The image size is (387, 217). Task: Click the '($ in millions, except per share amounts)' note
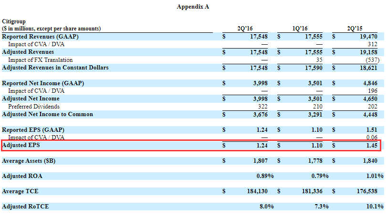point(52,29)
